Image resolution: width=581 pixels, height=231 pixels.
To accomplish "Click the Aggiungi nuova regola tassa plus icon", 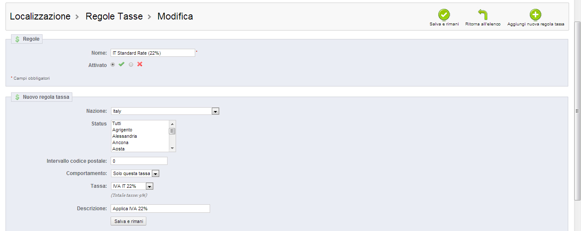I will click(x=535, y=15).
